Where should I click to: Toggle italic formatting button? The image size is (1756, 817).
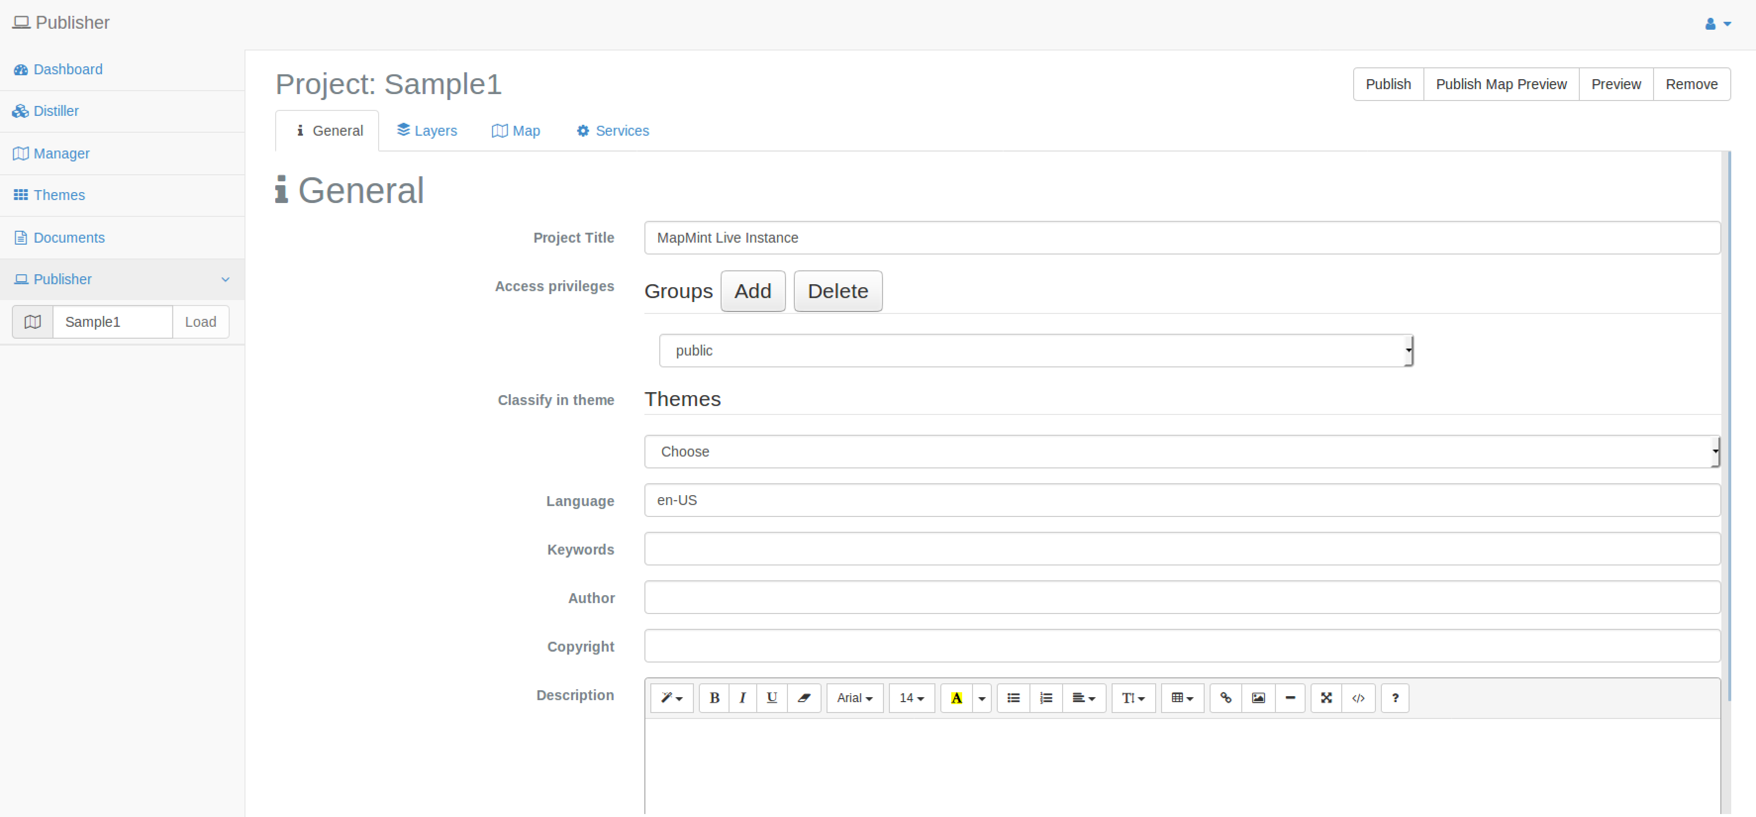point(742,698)
